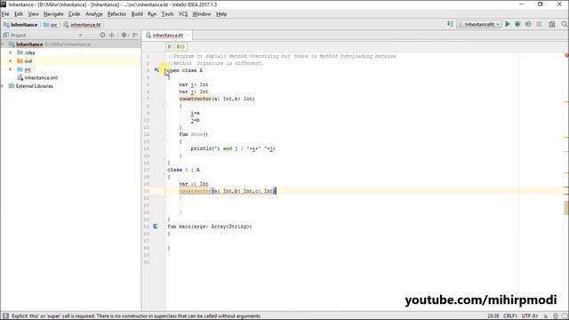Open the Project view type dropdown
The height and width of the screenshot is (320, 569).
tap(80, 36)
